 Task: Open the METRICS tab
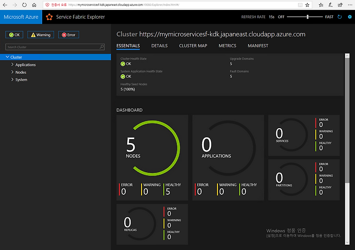tap(227, 46)
